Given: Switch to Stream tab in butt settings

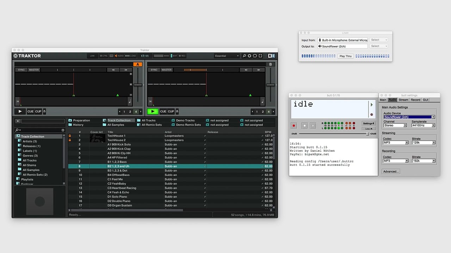Looking at the screenshot, I should pyautogui.click(x=403, y=100).
